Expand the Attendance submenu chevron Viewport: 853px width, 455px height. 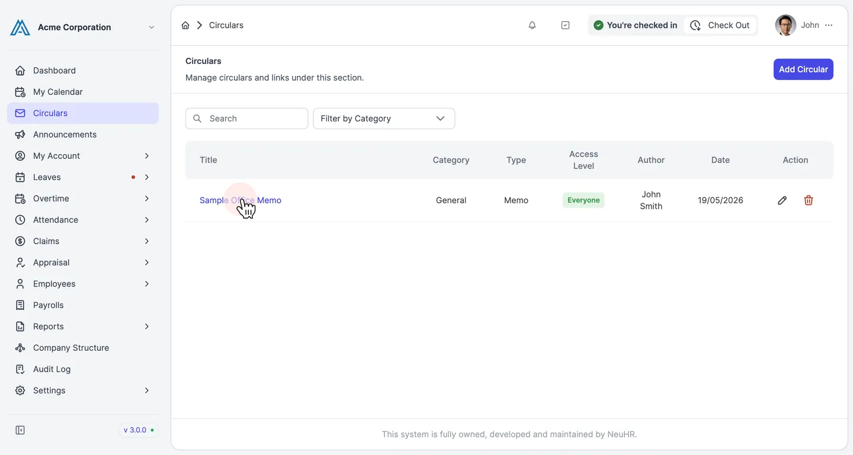[x=147, y=220]
